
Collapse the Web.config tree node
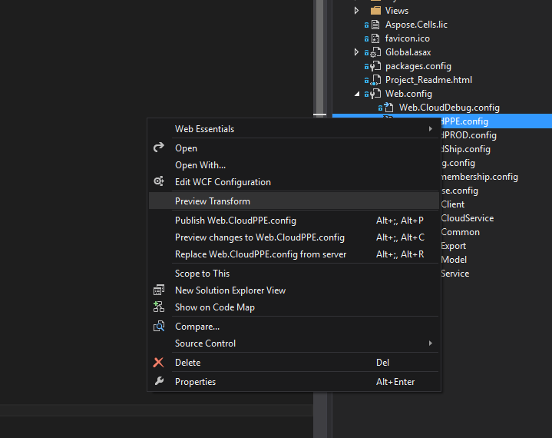tap(357, 94)
